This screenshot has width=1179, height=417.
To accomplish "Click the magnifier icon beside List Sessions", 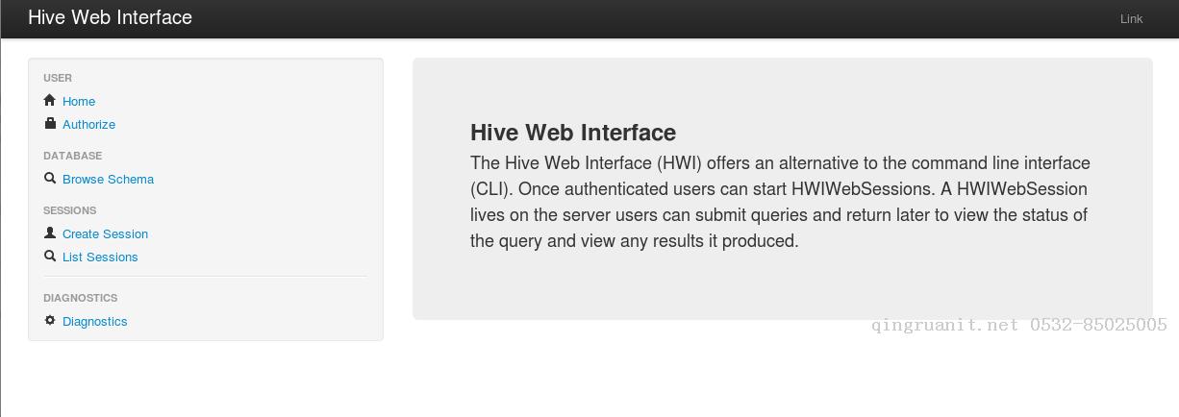I will (x=50, y=256).
